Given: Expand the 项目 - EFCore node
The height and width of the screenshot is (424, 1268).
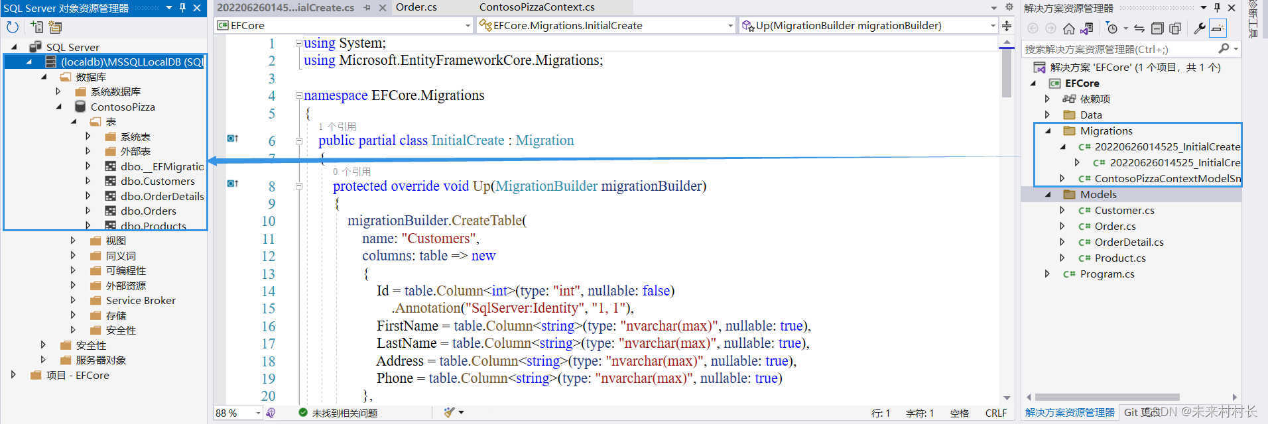Looking at the screenshot, I should pyautogui.click(x=13, y=375).
